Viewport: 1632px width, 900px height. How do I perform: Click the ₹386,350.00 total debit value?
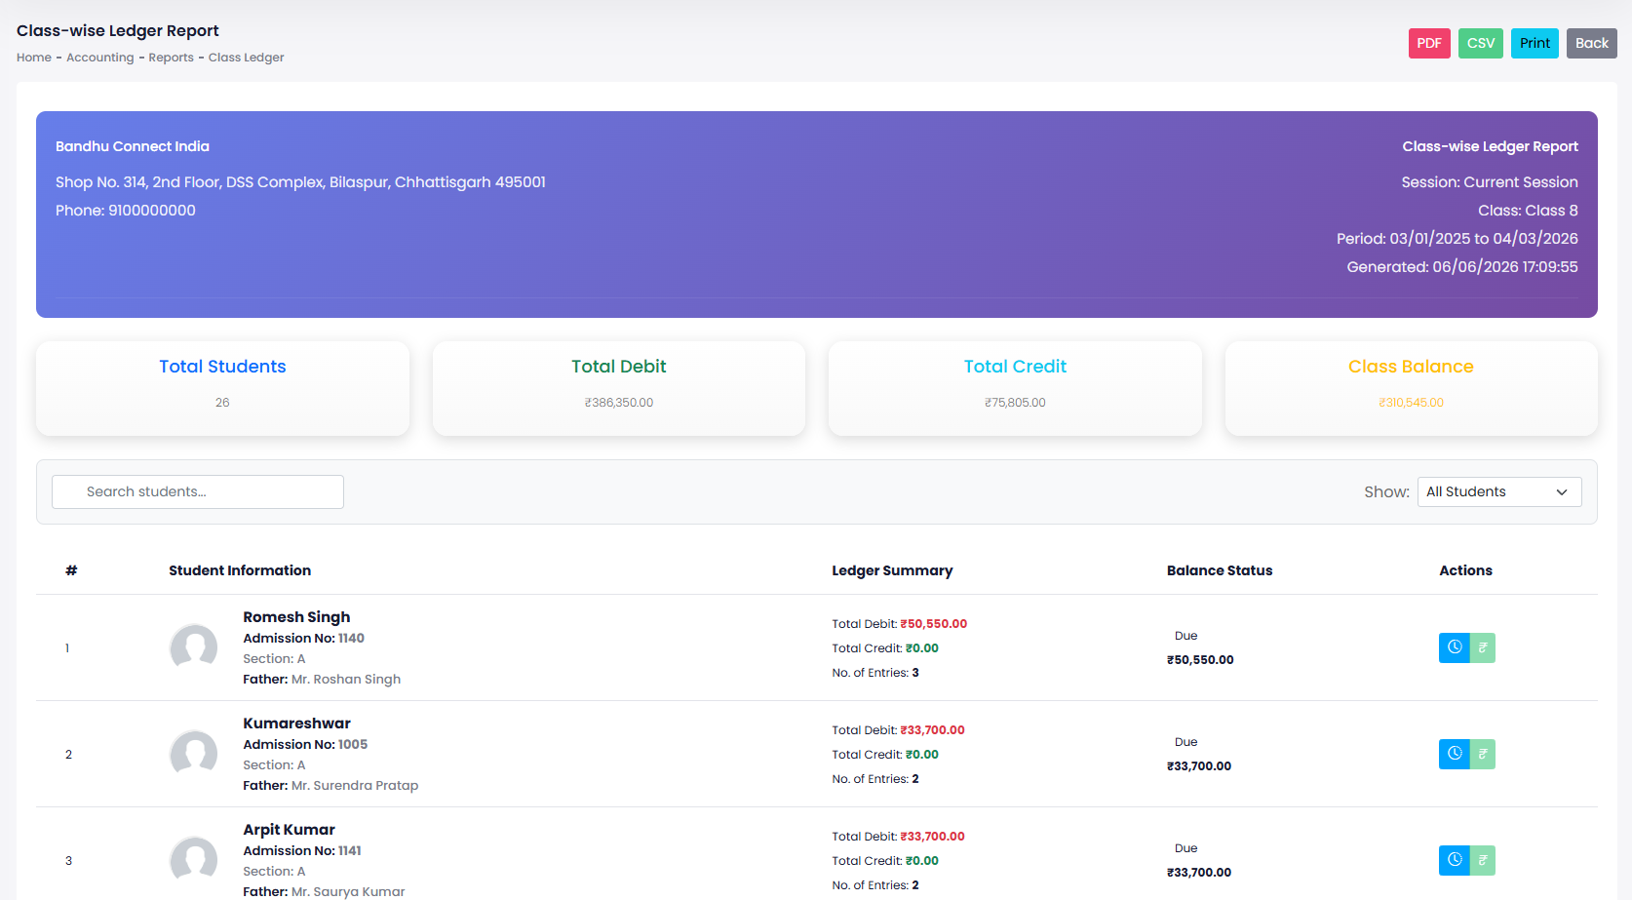[619, 403]
